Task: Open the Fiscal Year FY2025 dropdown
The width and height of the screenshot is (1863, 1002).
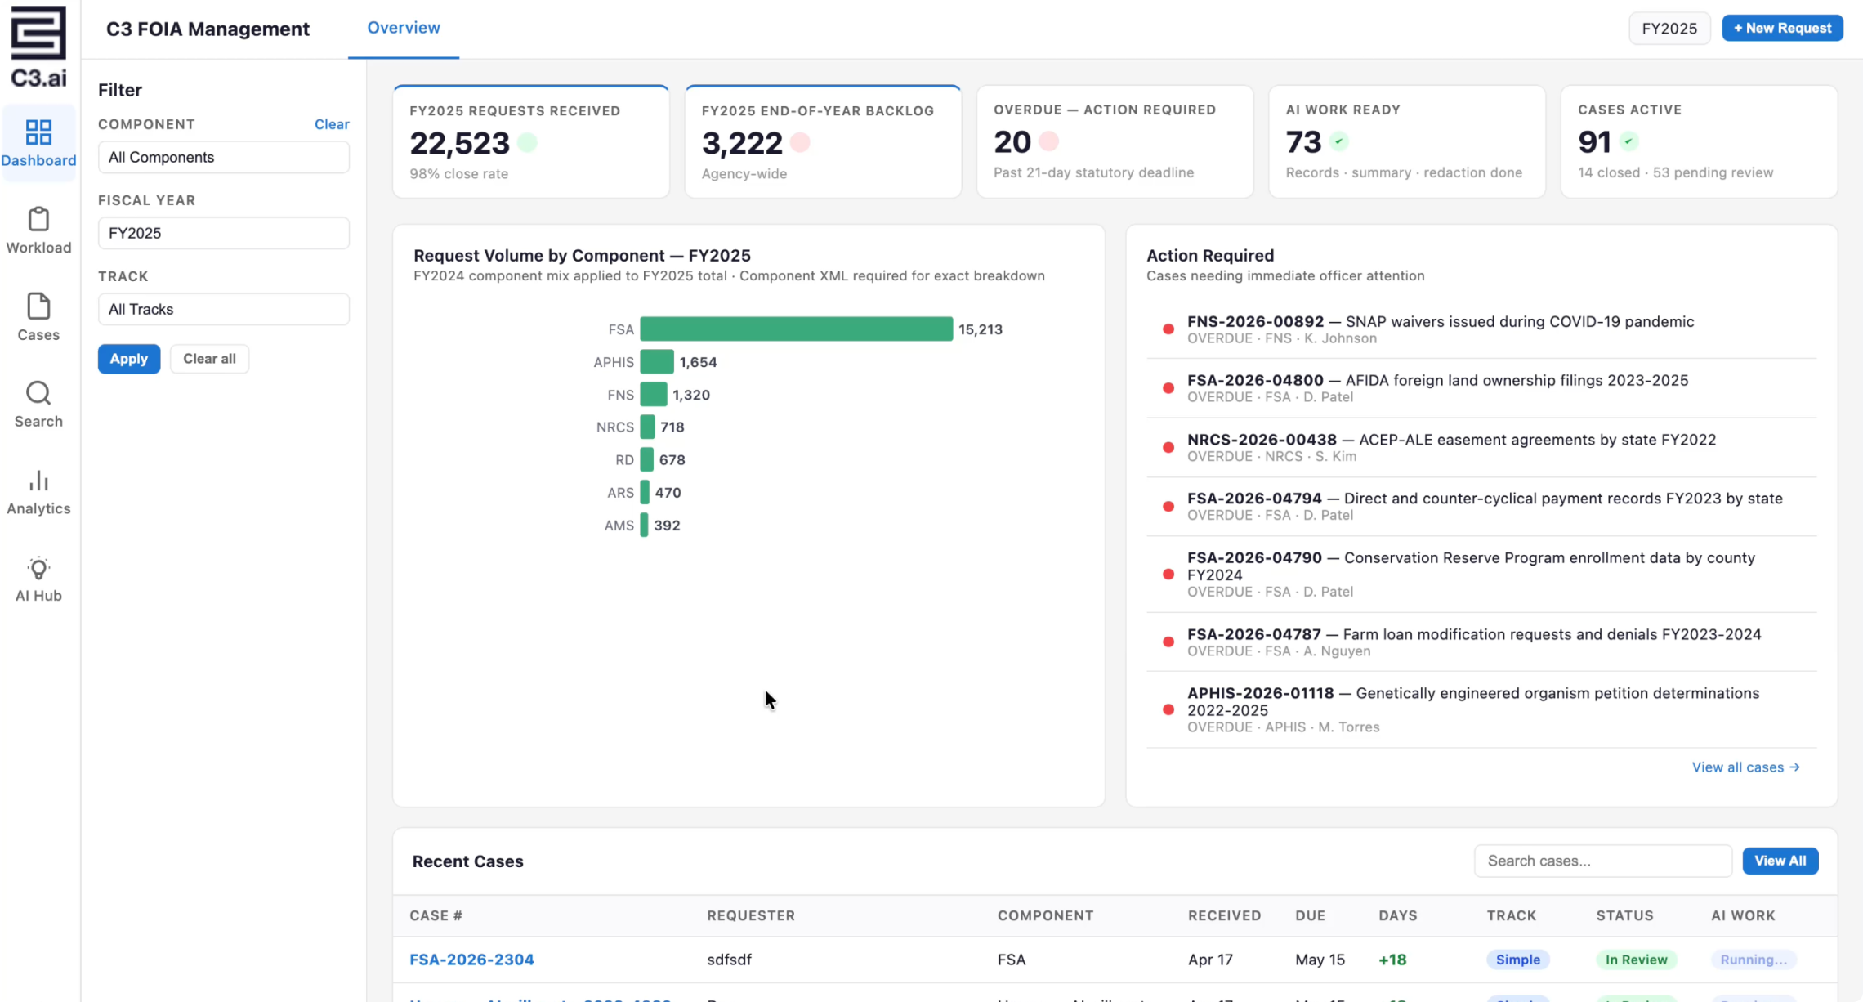Action: pos(224,233)
